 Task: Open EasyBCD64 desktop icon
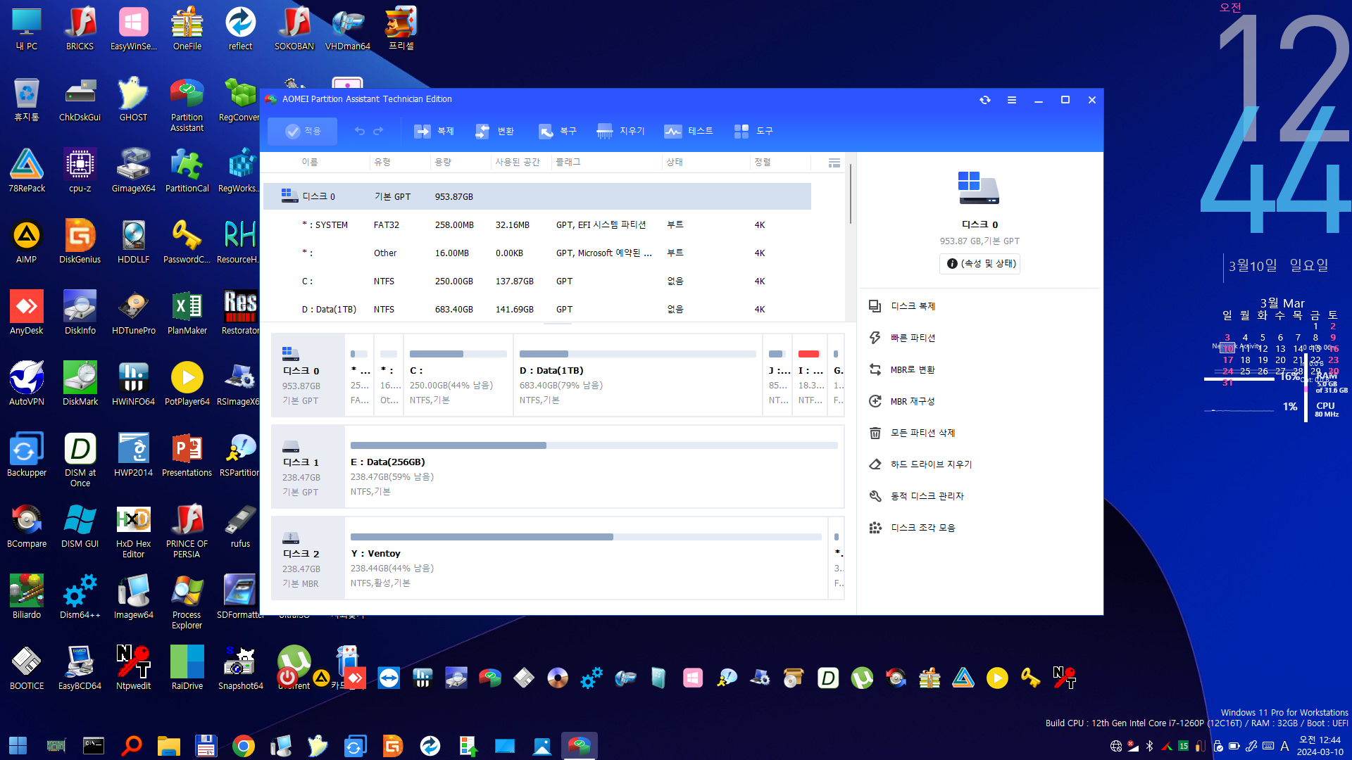(x=80, y=669)
